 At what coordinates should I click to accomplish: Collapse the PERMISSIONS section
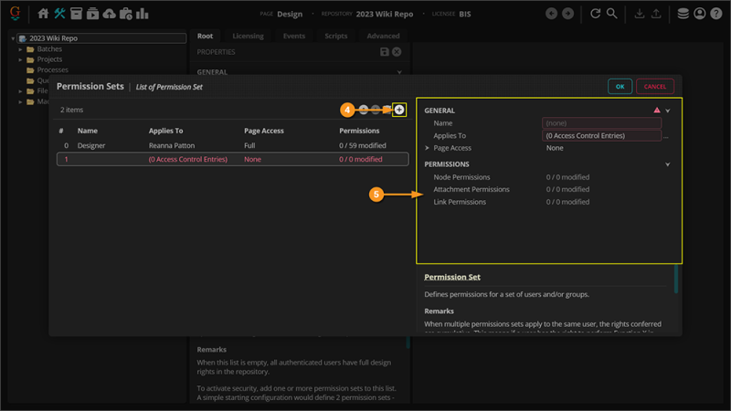(668, 164)
